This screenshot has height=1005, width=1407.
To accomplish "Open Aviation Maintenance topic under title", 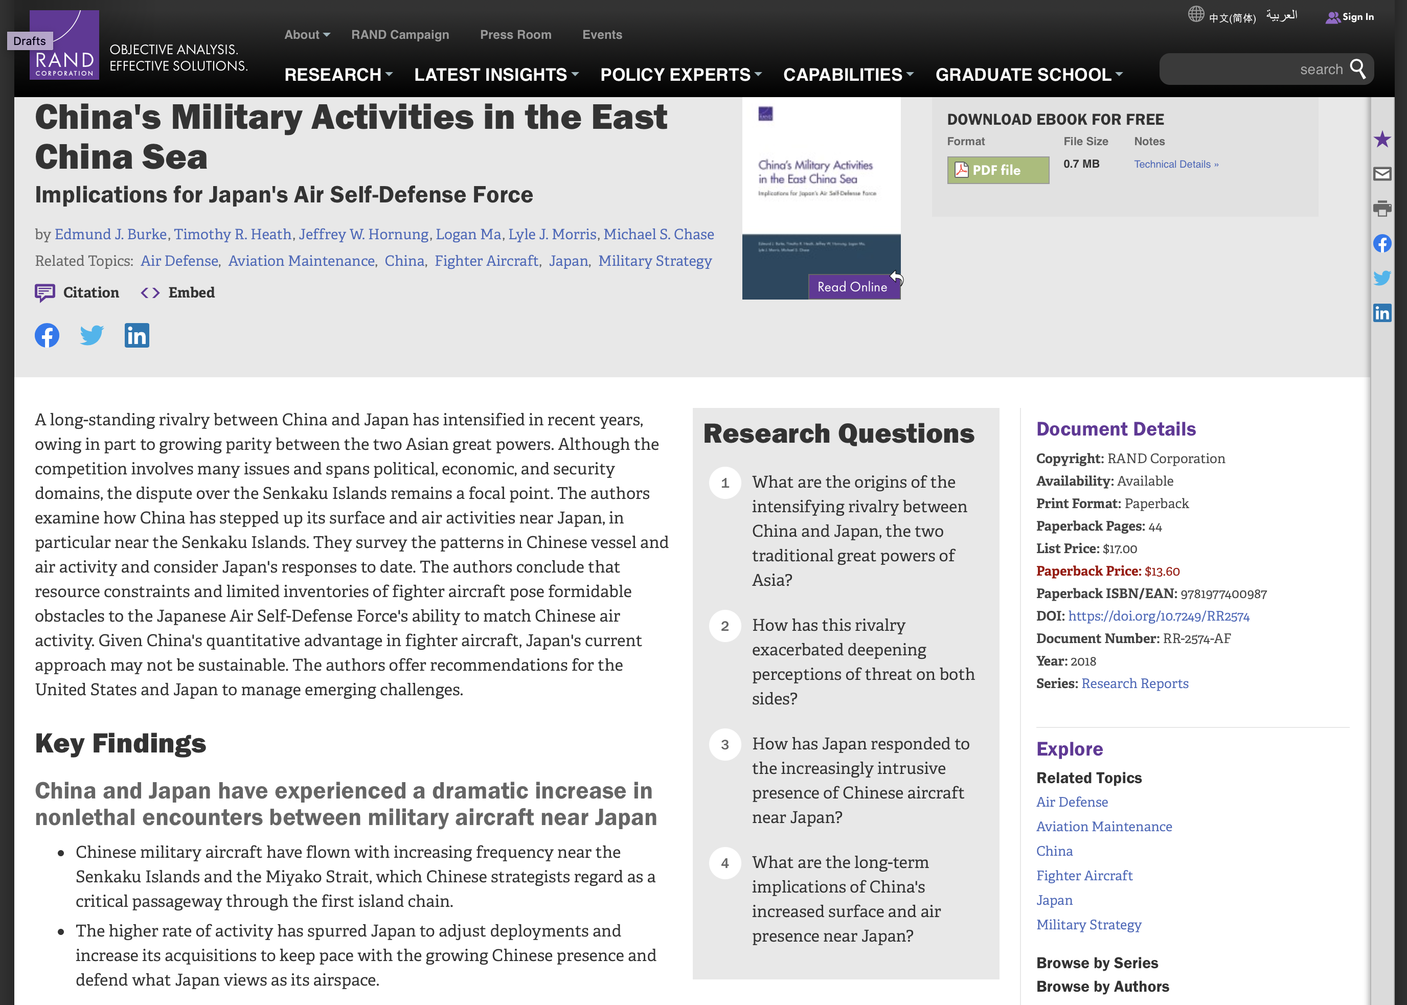I will [x=302, y=261].
